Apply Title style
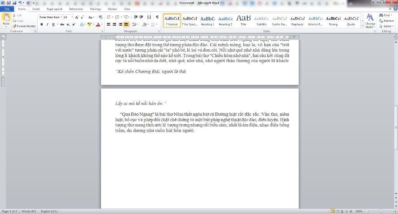This screenshot has width=398, height=214. [243, 21]
